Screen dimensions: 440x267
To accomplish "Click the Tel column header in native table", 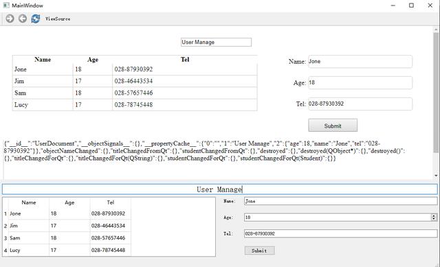I will coord(111,202).
